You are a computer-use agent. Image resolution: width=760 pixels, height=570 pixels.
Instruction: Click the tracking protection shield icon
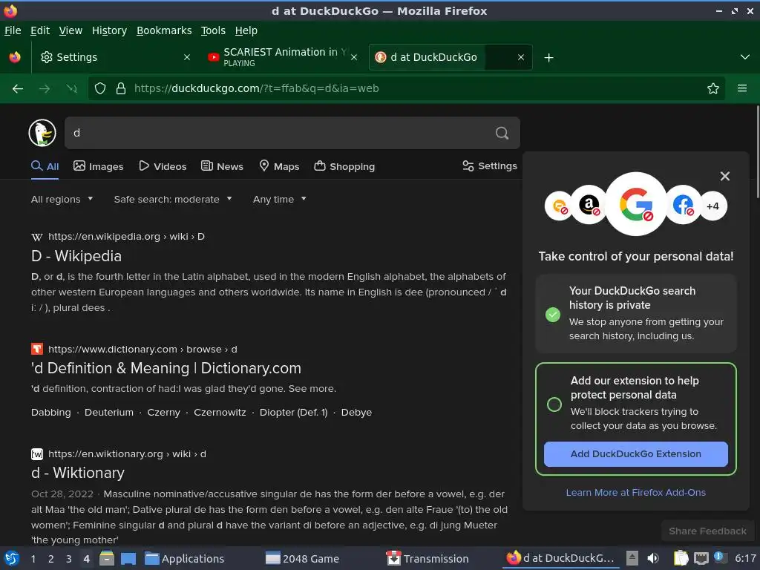[x=100, y=88]
